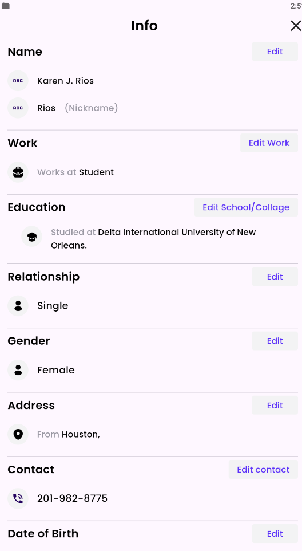Edit the Address section
Image resolution: width=302 pixels, height=551 pixels.
[275, 406]
